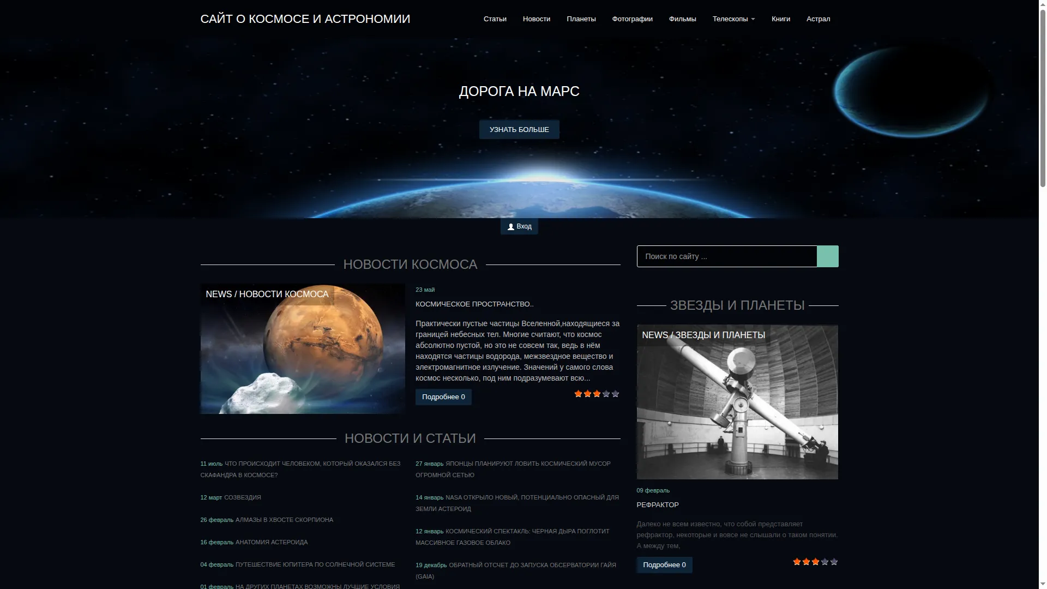Viewport: 1047px width, 589px height.
Task: Rate Космическое пространство article three stars
Action: (597, 394)
